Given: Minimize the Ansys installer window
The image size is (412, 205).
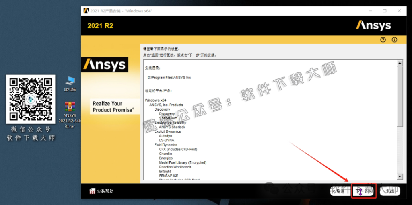Looking at the screenshot, I should [x=370, y=11].
